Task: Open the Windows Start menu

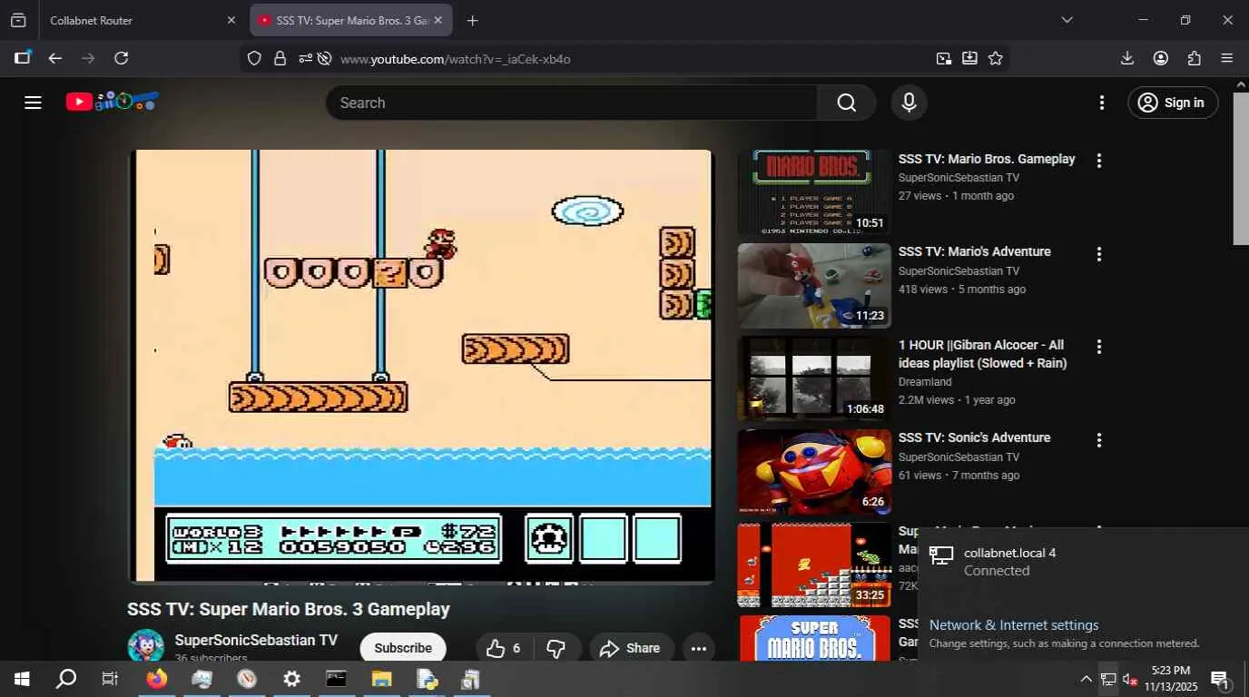Action: 22,679
